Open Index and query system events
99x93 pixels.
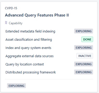click(28, 48)
